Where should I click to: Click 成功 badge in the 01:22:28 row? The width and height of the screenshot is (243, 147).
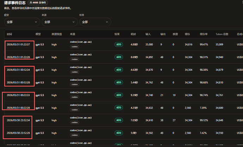pyautogui.click(x=119, y=57)
